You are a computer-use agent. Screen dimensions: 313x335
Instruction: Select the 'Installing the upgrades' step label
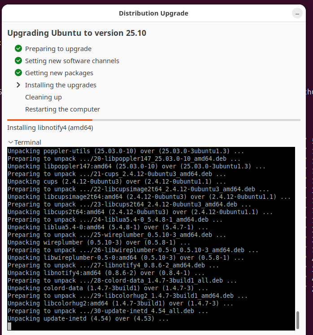point(61,85)
